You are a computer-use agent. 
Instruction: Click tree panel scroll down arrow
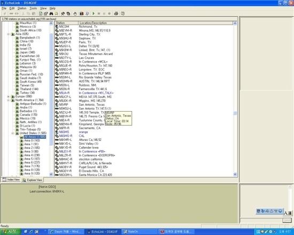(x=51, y=174)
